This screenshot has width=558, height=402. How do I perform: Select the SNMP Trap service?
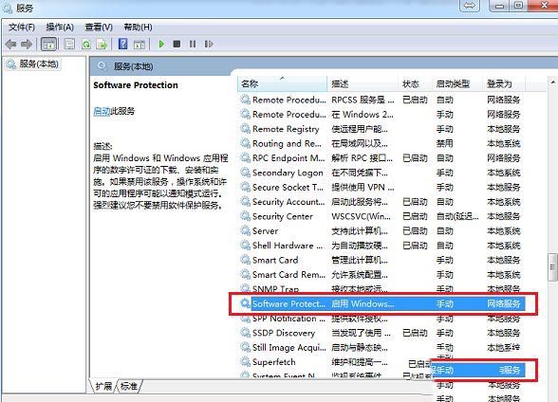275,289
